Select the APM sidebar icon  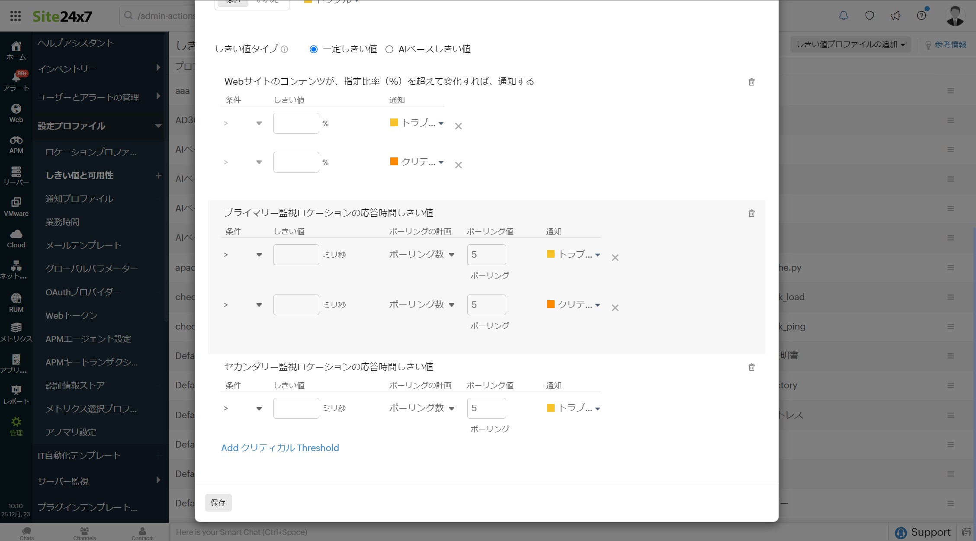[x=16, y=141]
